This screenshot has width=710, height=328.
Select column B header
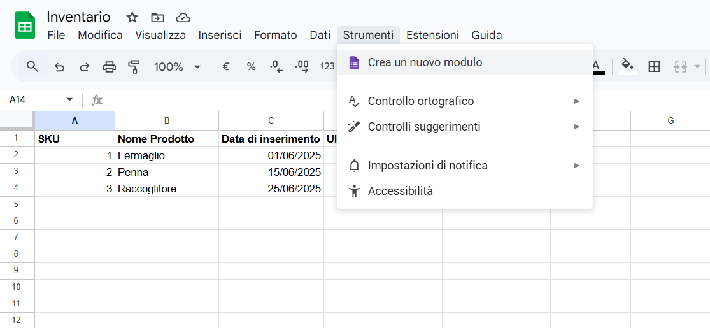tap(167, 120)
